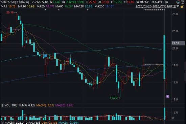Open the monitor display icon top right
This screenshot has width=186, height=124.
183,2
